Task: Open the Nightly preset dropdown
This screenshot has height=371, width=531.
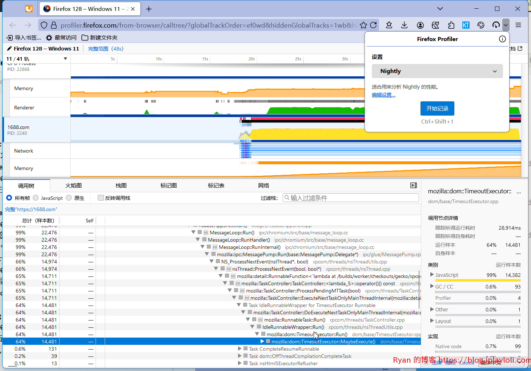Action: pos(437,71)
